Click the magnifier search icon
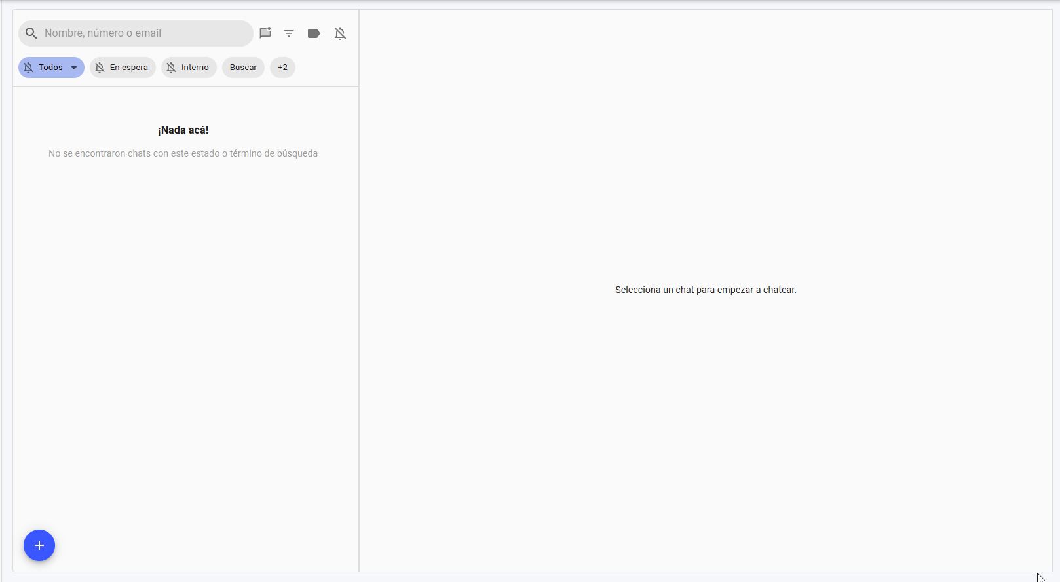Image resolution: width=1060 pixels, height=582 pixels. [x=31, y=33]
